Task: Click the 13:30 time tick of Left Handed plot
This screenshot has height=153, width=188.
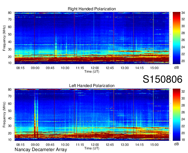Action: [x=125, y=145]
